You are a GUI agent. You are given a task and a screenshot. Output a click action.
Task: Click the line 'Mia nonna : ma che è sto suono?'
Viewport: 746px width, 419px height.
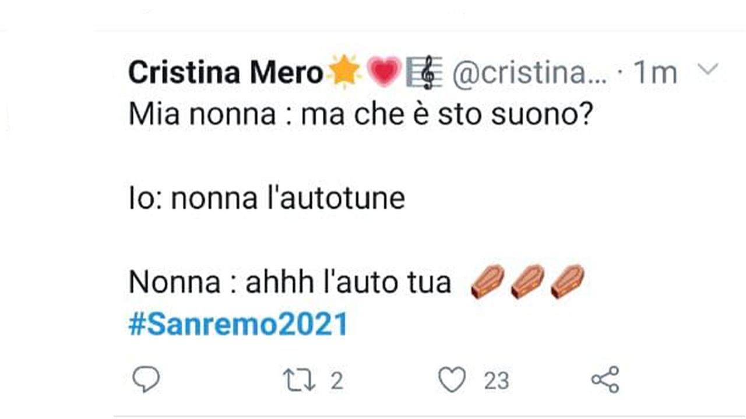tap(360, 115)
